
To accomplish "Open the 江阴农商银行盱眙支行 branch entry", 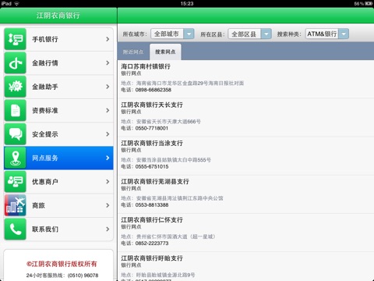I will [x=245, y=267].
